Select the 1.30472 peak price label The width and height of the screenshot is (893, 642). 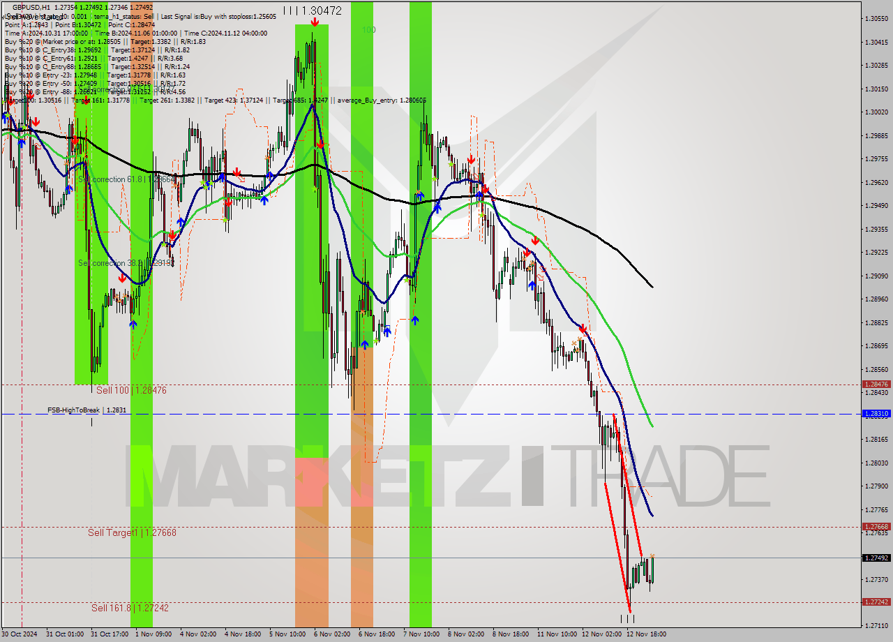322,10
